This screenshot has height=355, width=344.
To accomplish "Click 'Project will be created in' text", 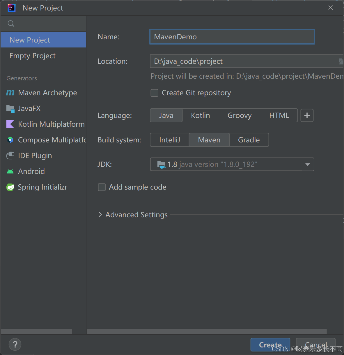I will tap(247, 76).
